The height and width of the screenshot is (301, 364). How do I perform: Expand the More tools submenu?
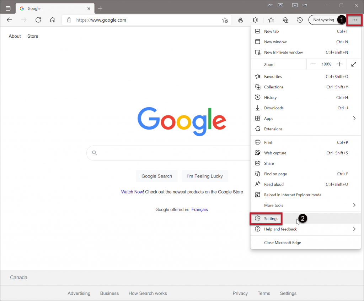(305, 205)
